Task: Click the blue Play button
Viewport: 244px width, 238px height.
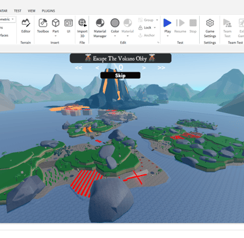Action: [x=167, y=23]
